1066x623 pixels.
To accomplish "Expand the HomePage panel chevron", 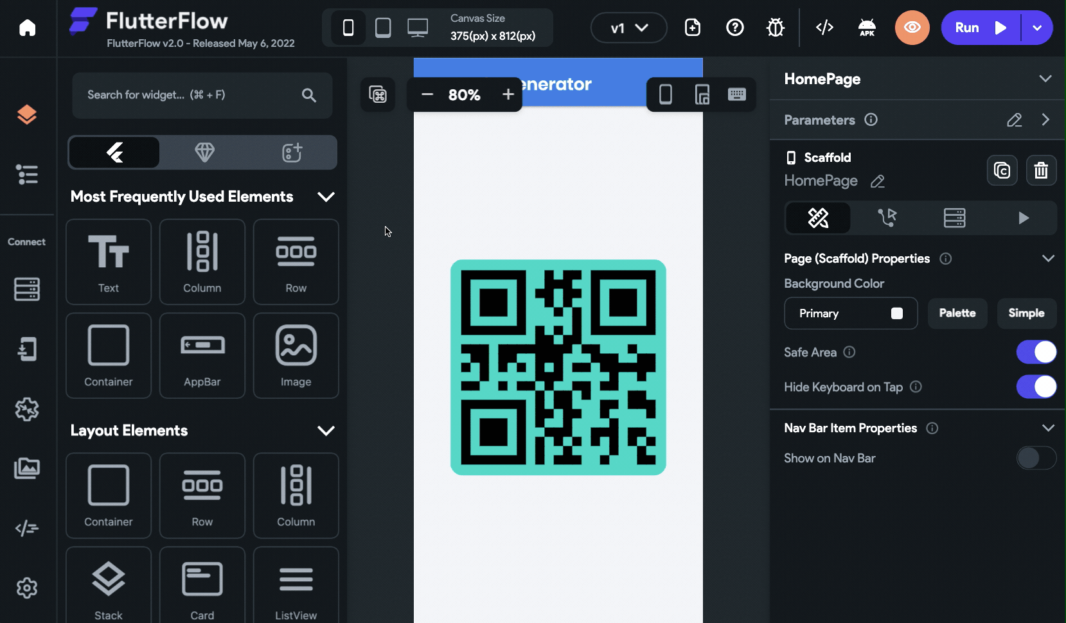I will [x=1045, y=78].
